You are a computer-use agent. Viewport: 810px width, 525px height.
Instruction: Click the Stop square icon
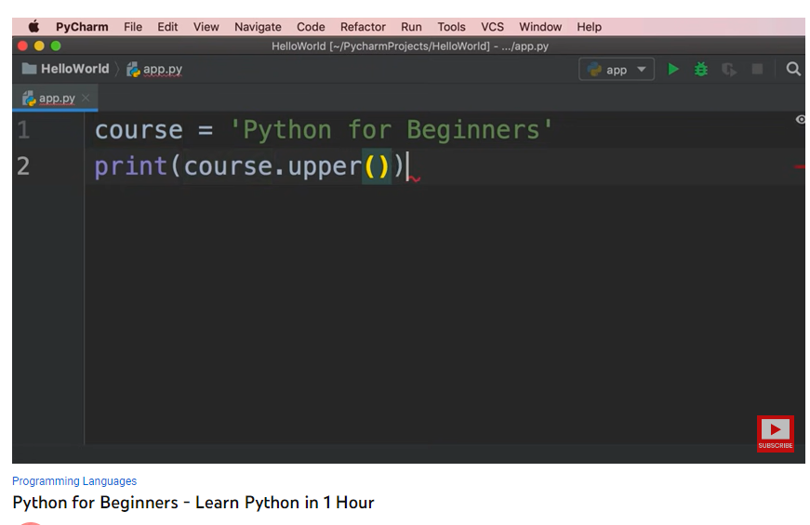point(757,69)
